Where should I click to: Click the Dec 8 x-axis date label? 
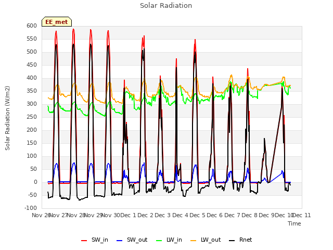tap(250, 215)
